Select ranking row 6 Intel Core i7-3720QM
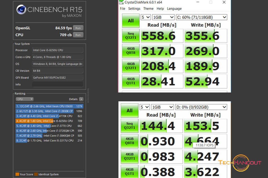The height and width of the screenshot is (178, 268). (x=49, y=131)
